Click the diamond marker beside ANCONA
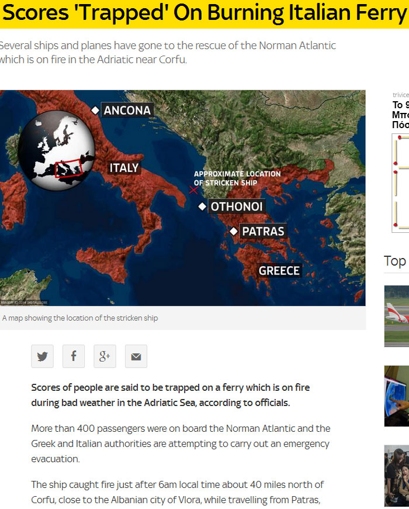Viewport: 409px width, 509px height. coord(95,110)
